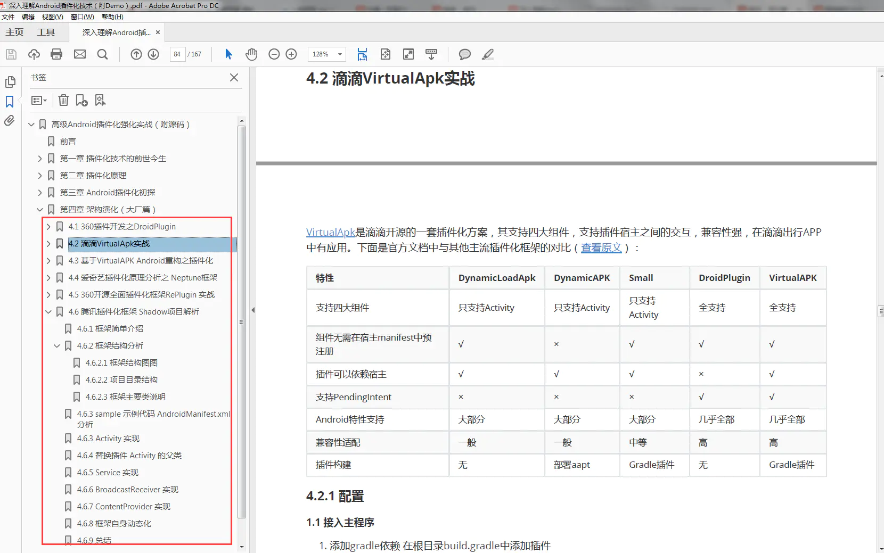
Task: Expand 第一章 插件化技术的前世今生
Action: click(x=40, y=159)
